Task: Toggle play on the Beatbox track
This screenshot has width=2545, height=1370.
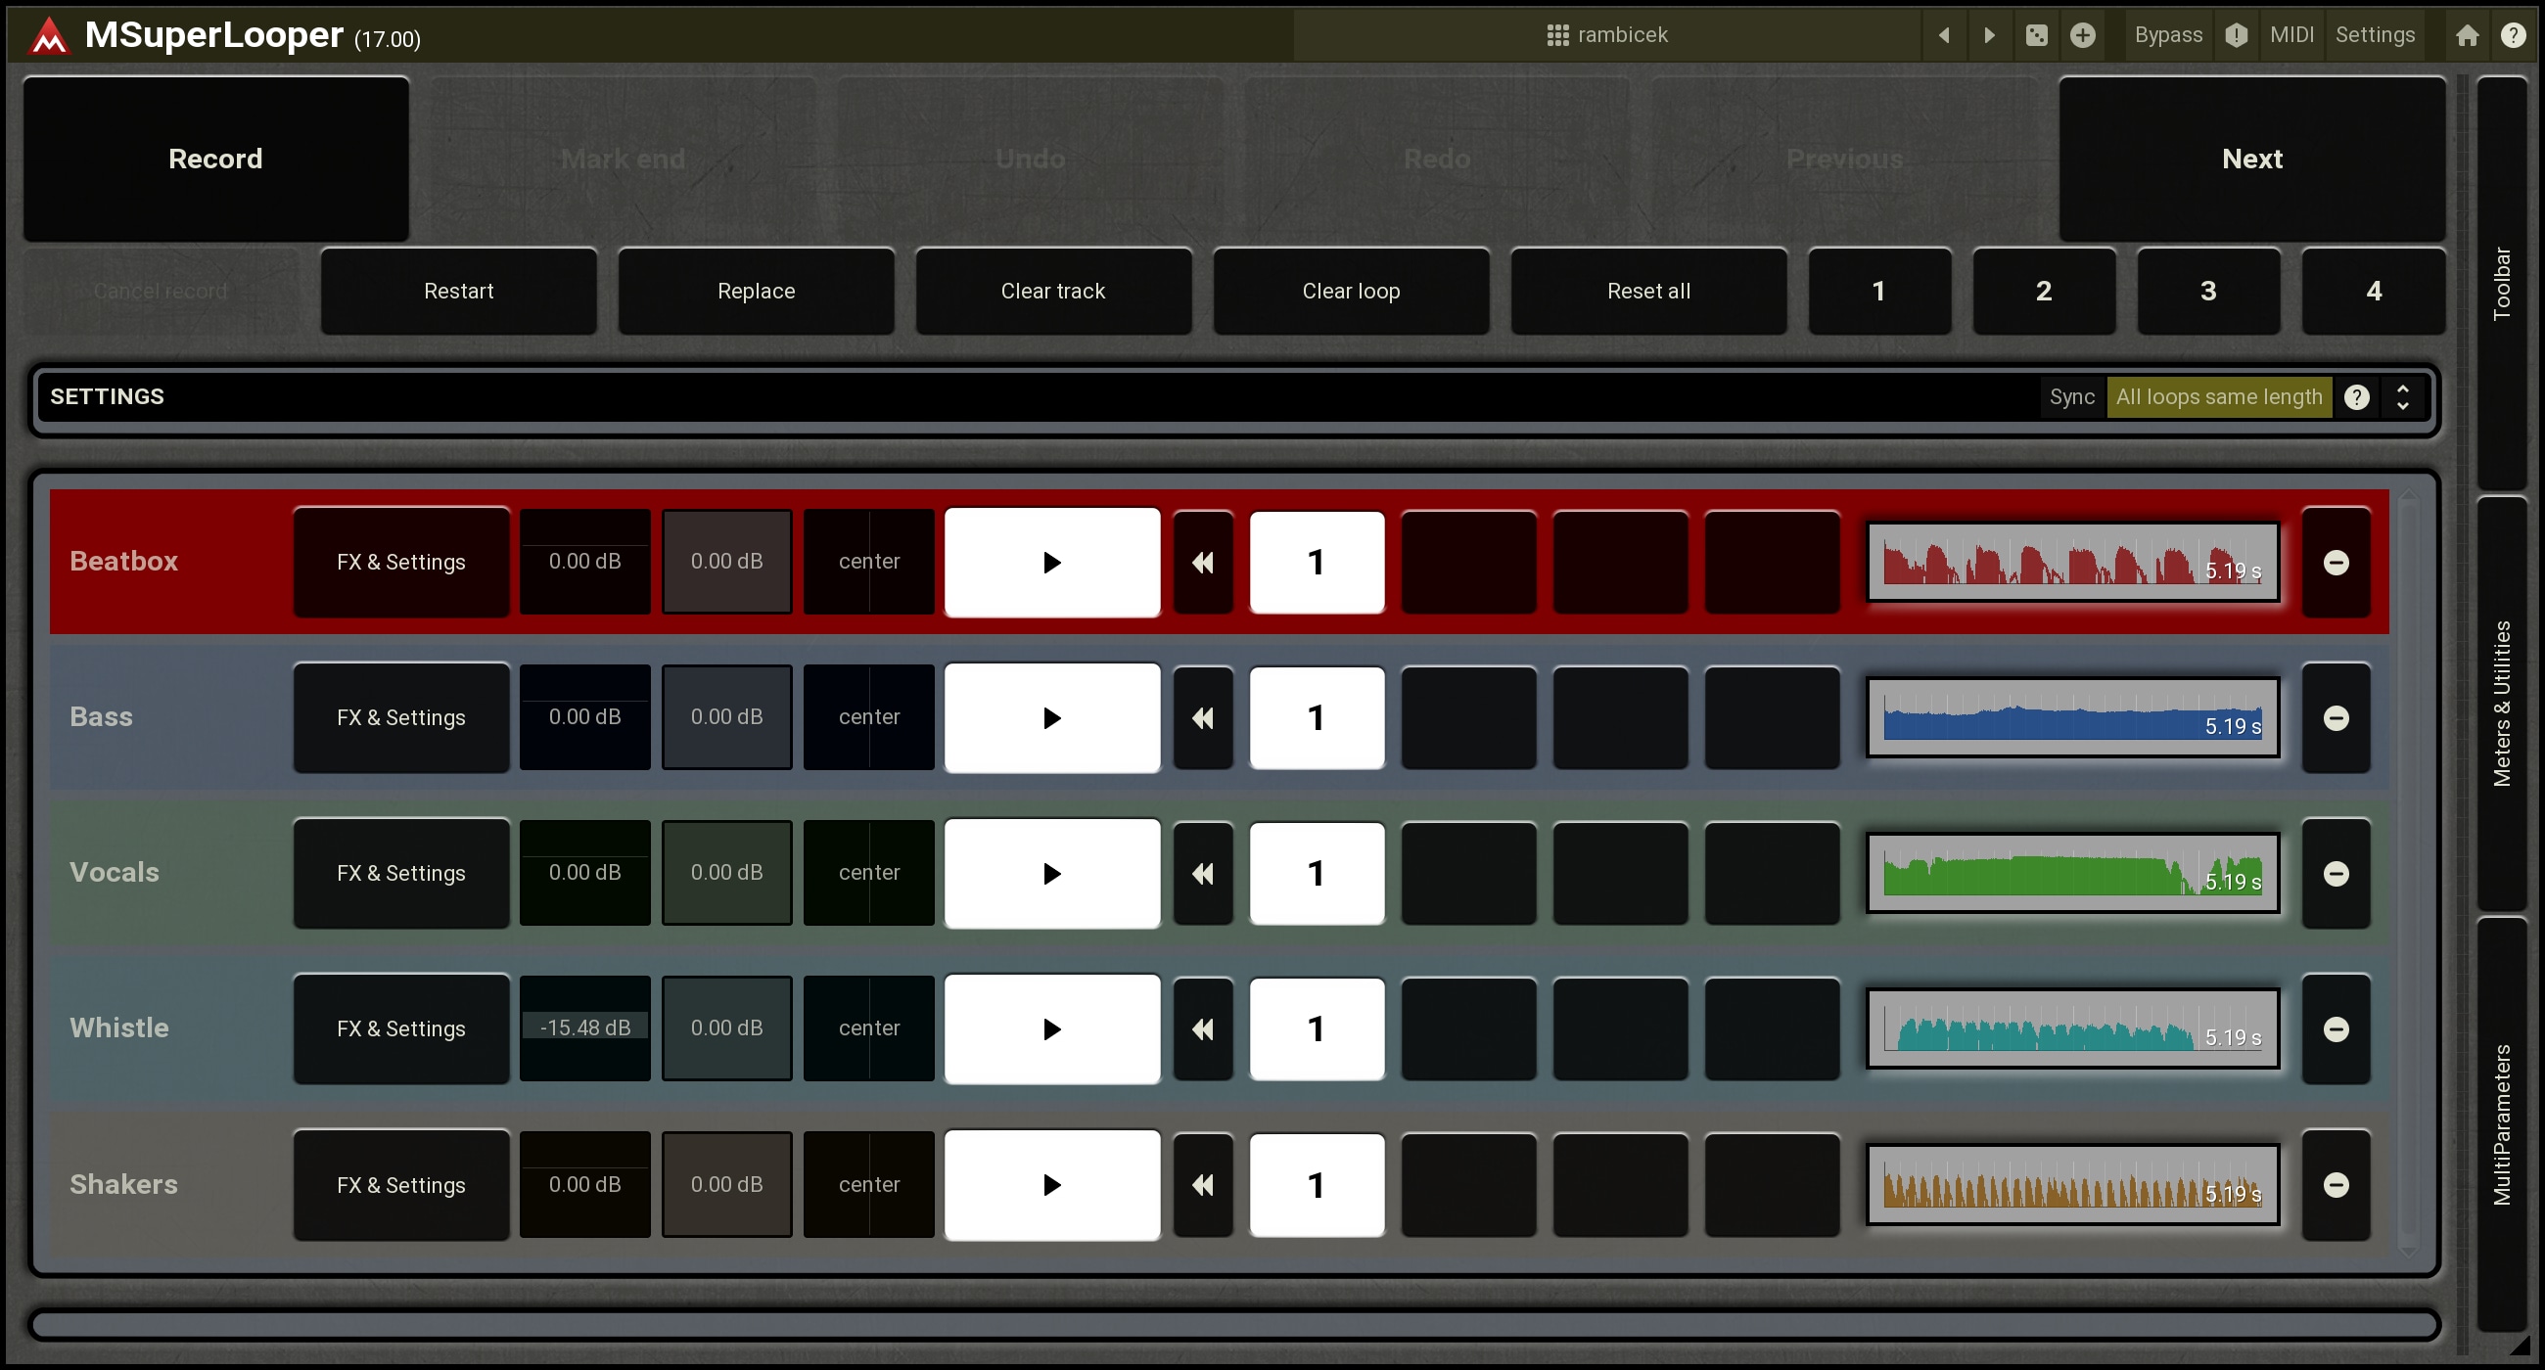Action: [1051, 562]
